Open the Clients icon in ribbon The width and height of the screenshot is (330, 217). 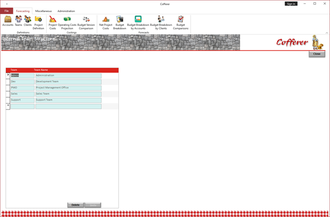[x=28, y=21]
